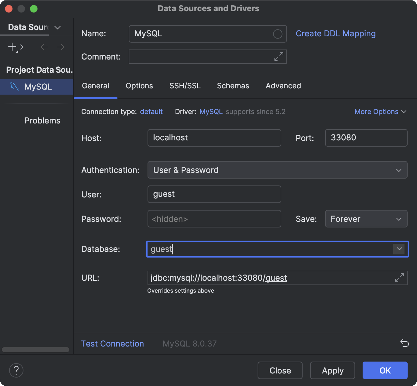Open the URL in expanded editor icon

coord(399,278)
